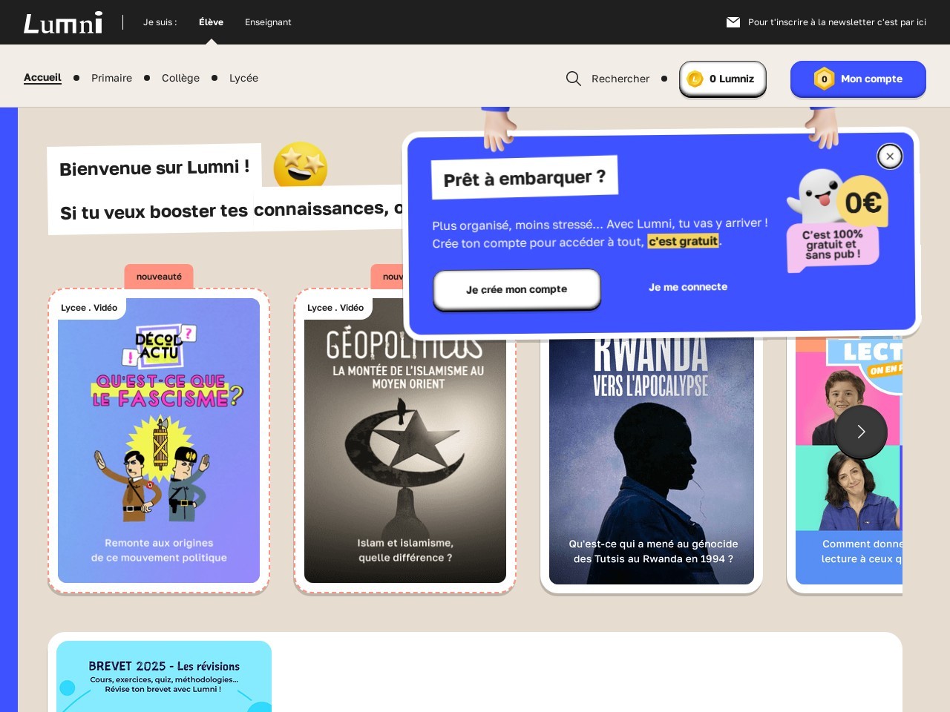Click Je me connecte link
The width and height of the screenshot is (950, 712).
pyautogui.click(x=688, y=287)
